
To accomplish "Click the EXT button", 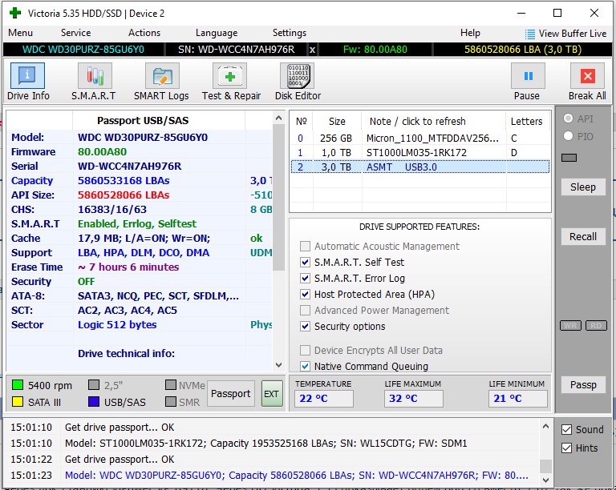I will pos(271,394).
